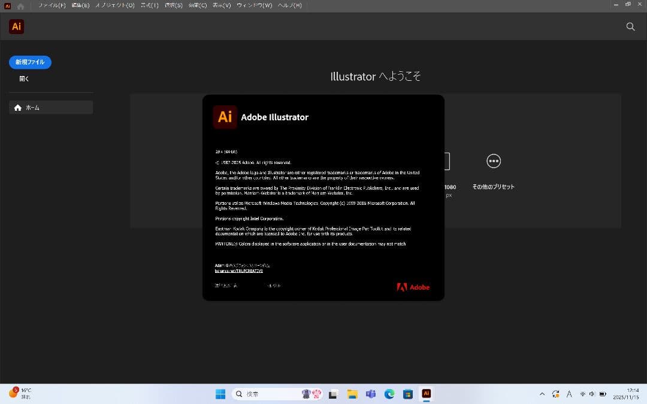Open the ウィンドウ(W) menu
Screen dimensions: 647x404
(254, 5)
